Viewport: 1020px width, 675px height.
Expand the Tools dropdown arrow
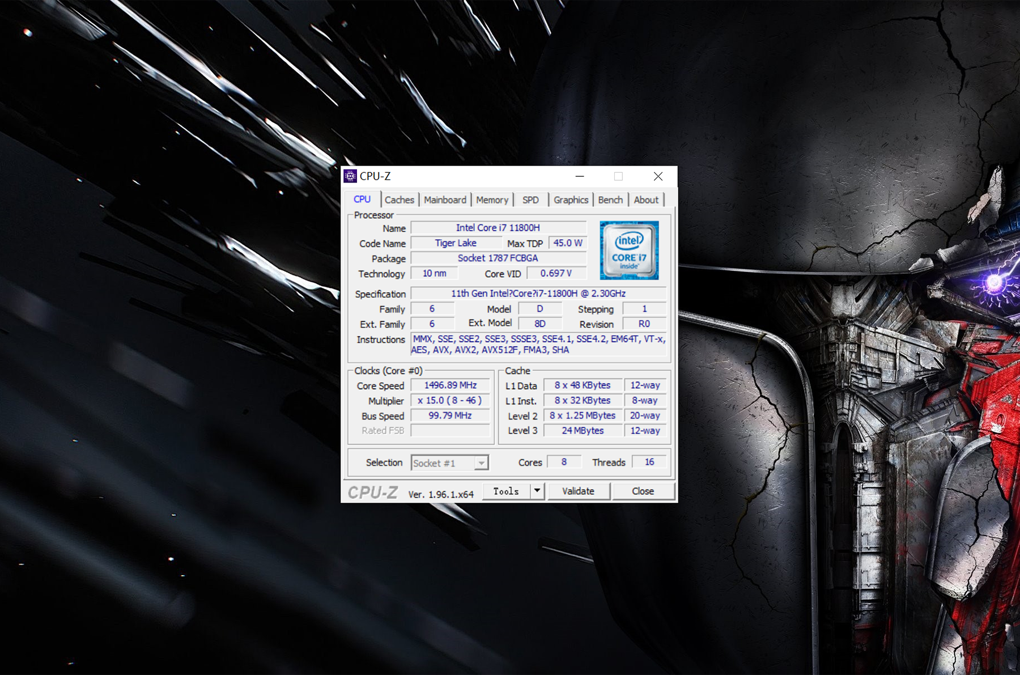coord(537,491)
